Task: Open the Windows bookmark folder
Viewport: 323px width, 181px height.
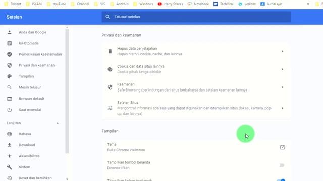Action: click(x=143, y=4)
